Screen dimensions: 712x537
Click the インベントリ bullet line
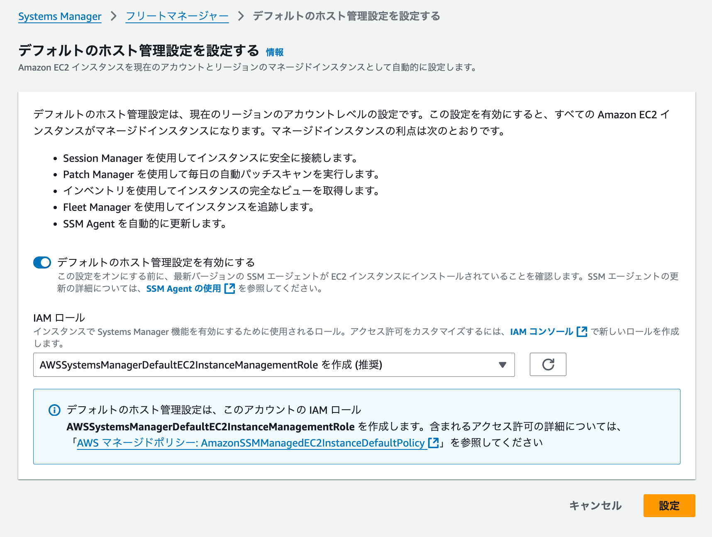[222, 191]
